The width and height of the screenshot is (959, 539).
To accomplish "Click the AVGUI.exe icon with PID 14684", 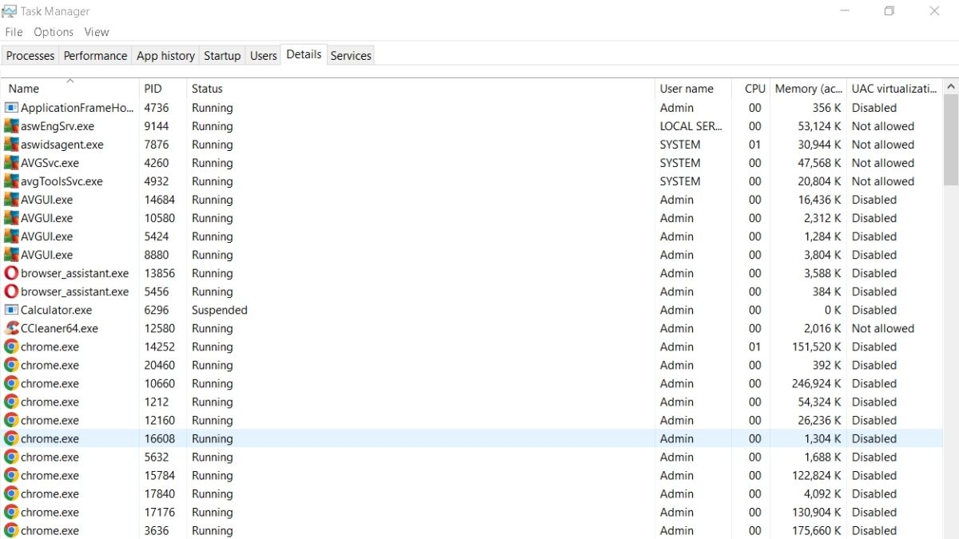I will [10, 200].
